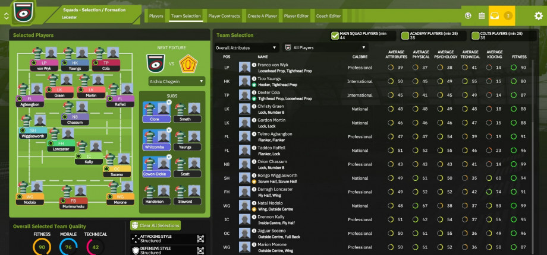This screenshot has height=255, width=547.
Task: Click the up/down club switcher arrows
Action: [6, 16]
